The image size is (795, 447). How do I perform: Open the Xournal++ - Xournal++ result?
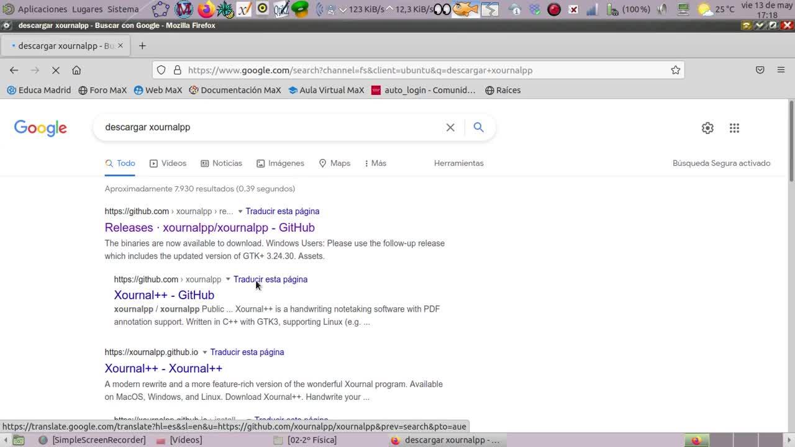pyautogui.click(x=163, y=368)
